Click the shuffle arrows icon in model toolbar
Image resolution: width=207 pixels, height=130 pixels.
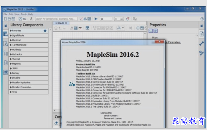click(130, 28)
